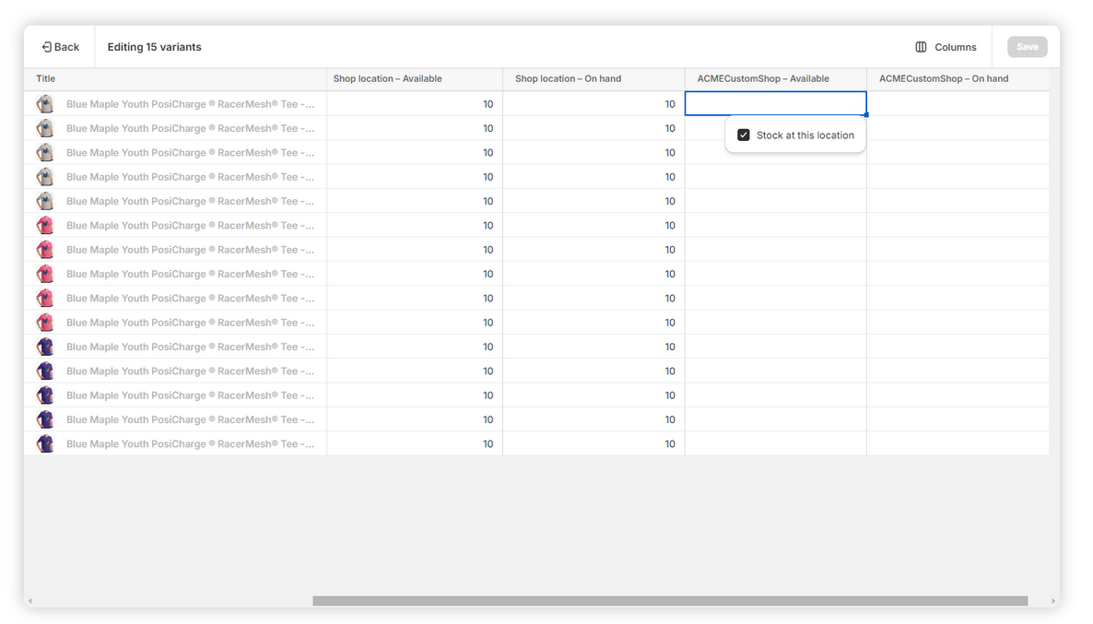Click the ACMECustomShop – Available column header

[x=763, y=79]
